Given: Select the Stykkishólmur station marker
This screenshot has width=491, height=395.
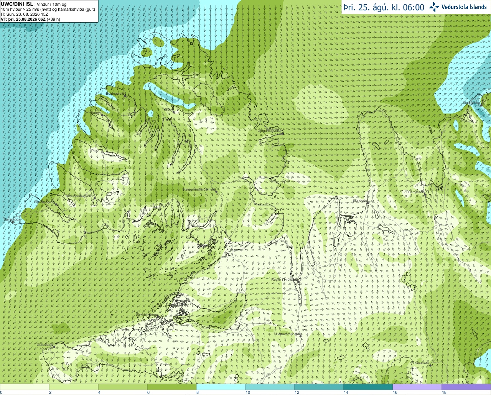Looking at the screenshot, I should point(157,316).
